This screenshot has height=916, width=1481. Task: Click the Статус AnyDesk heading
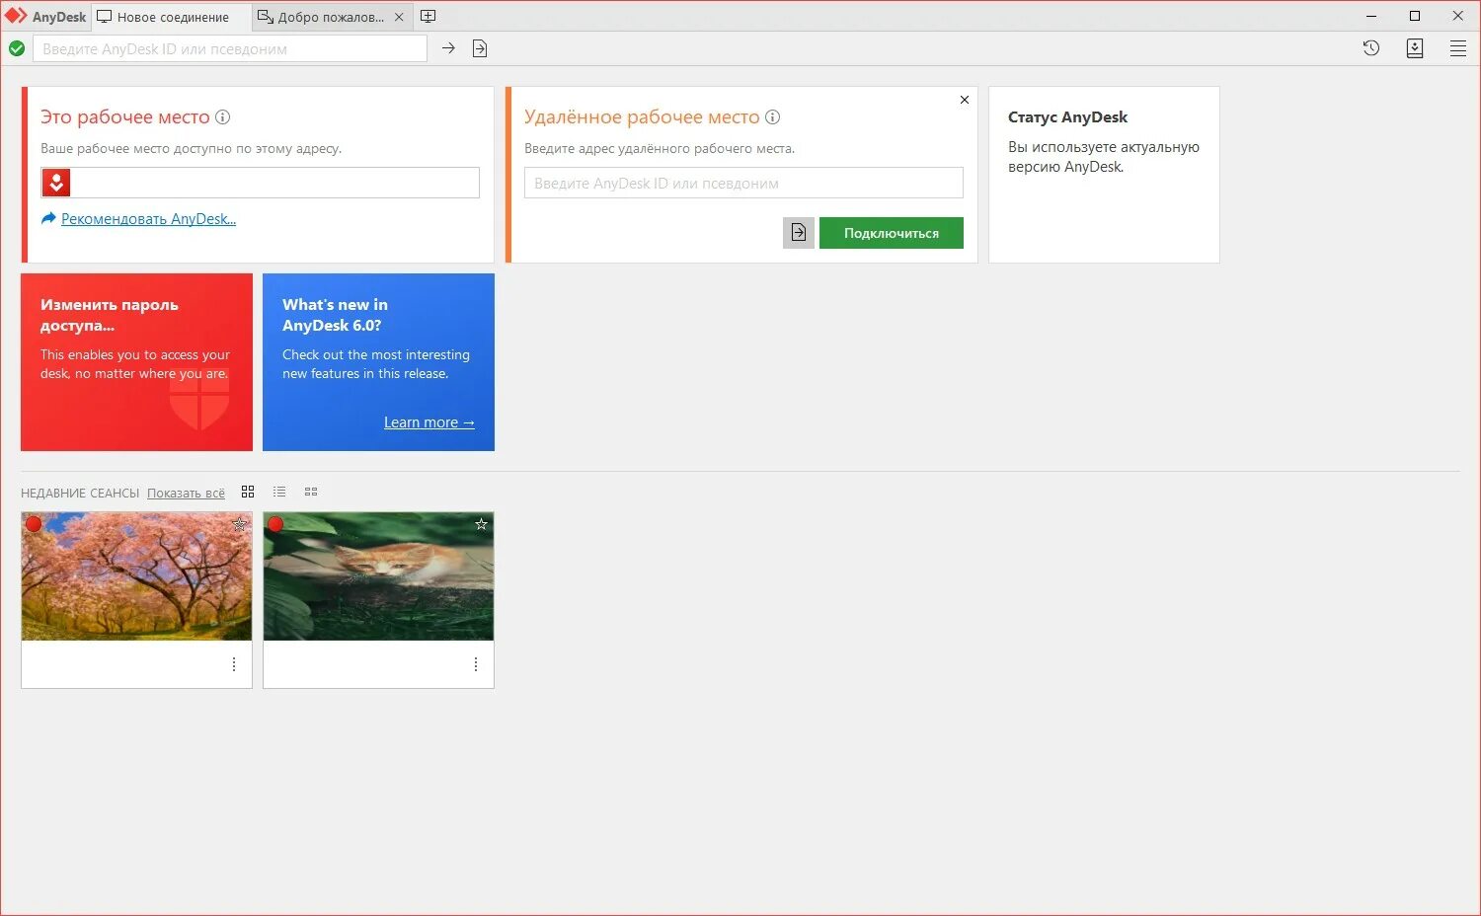1067,116
